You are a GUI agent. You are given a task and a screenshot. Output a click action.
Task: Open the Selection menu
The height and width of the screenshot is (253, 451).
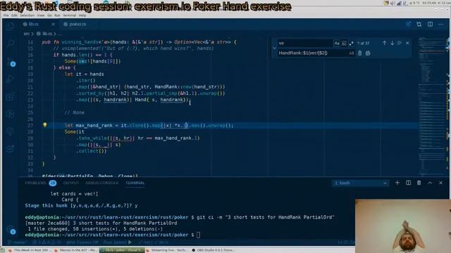[x=27, y=15]
